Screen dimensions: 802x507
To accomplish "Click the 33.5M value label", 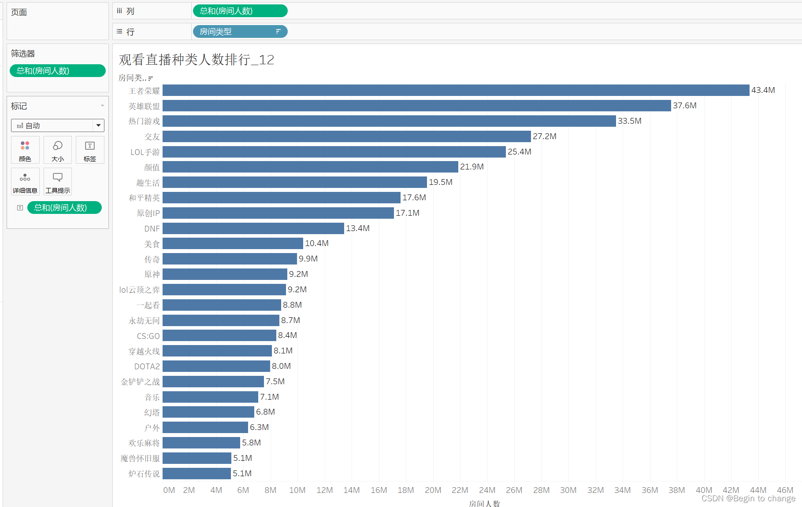I will (630, 121).
